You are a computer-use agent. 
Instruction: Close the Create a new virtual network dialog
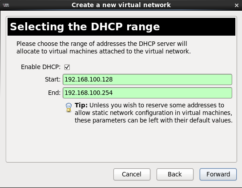[x=237, y=5]
